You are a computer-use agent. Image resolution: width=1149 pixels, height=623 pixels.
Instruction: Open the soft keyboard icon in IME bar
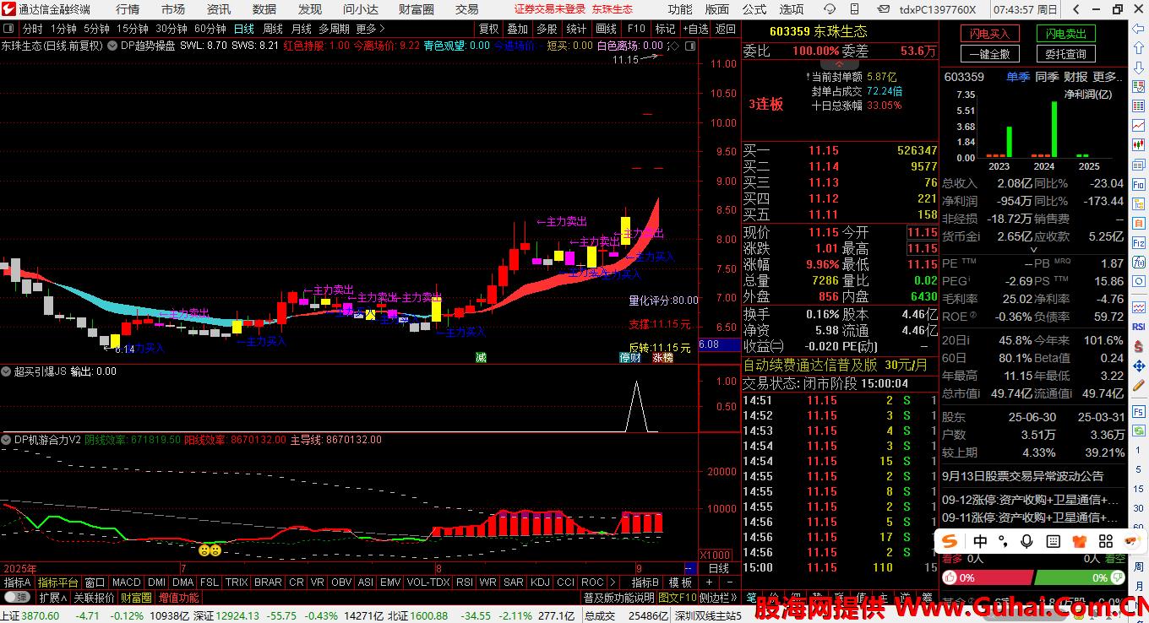pyautogui.click(x=1054, y=541)
